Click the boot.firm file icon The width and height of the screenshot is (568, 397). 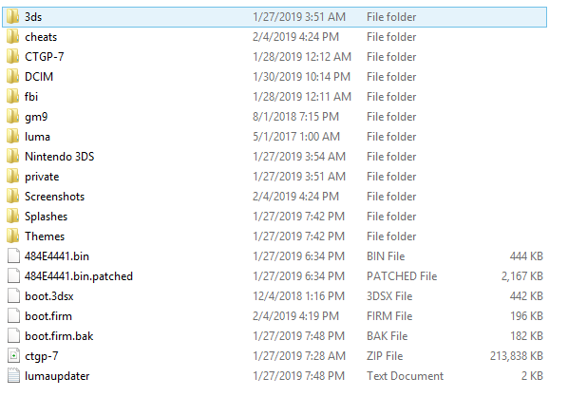tap(13, 316)
